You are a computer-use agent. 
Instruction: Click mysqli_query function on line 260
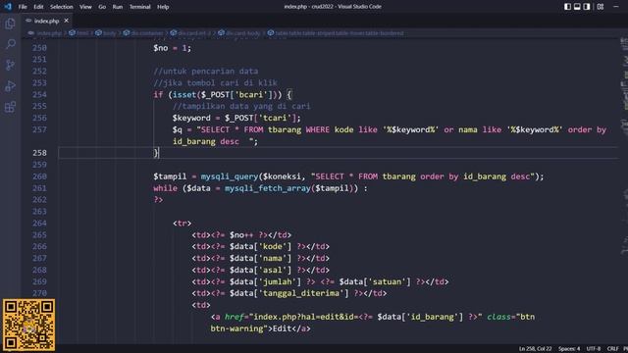pyautogui.click(x=230, y=176)
